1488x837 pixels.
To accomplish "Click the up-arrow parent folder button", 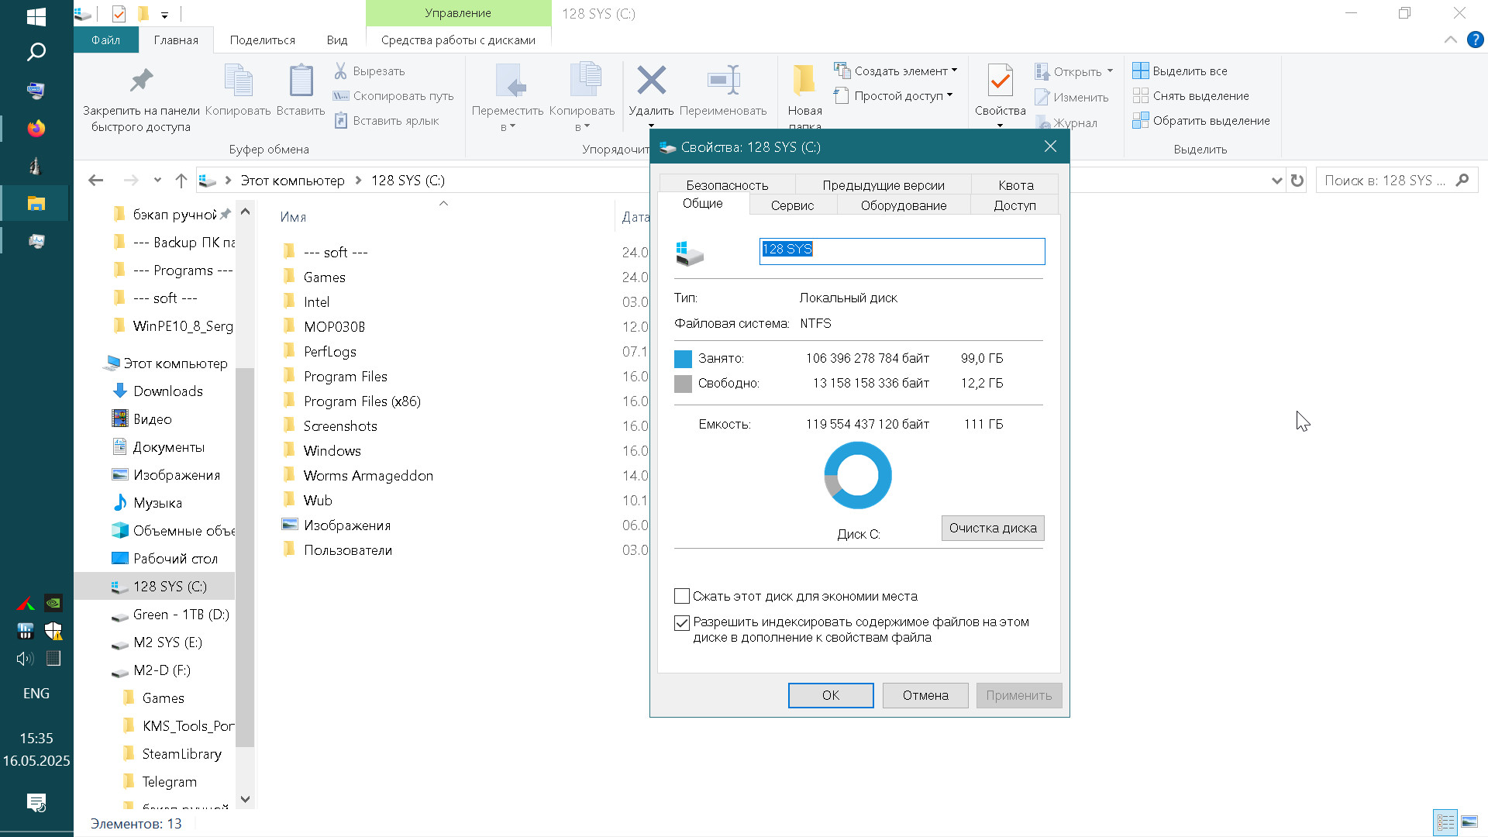I will click(x=181, y=181).
